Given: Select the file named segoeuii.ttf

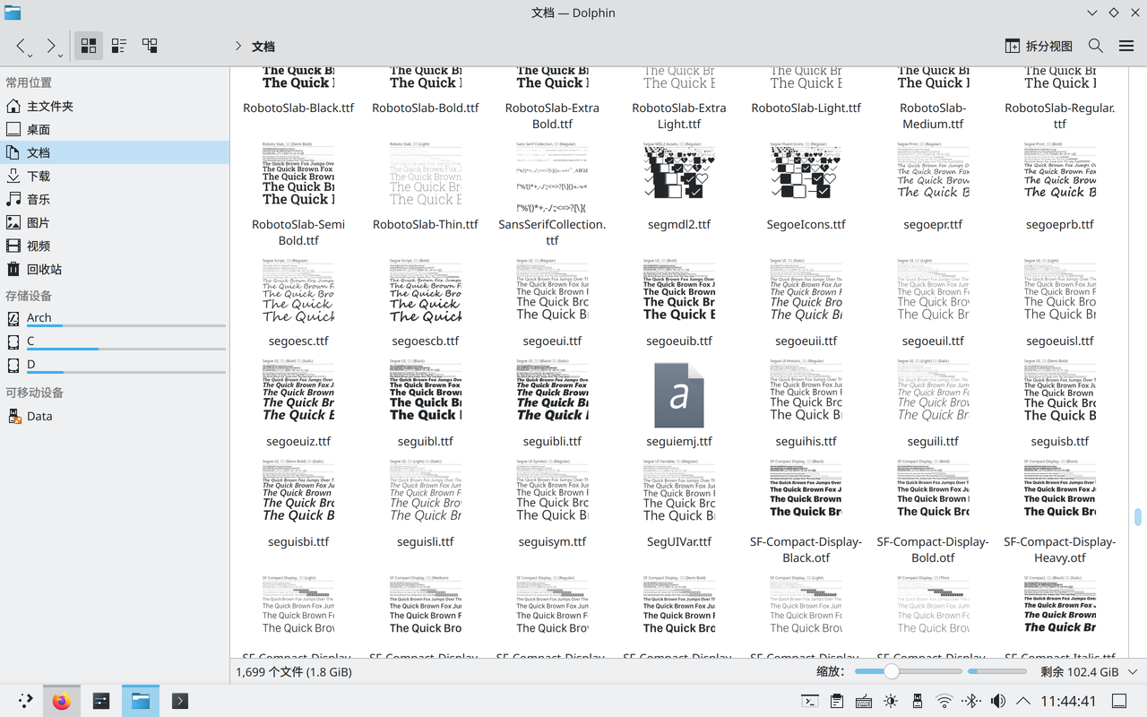Looking at the screenshot, I should point(806,341).
